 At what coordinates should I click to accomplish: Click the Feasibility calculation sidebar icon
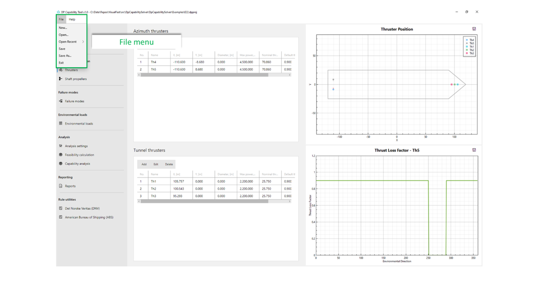[x=61, y=155]
